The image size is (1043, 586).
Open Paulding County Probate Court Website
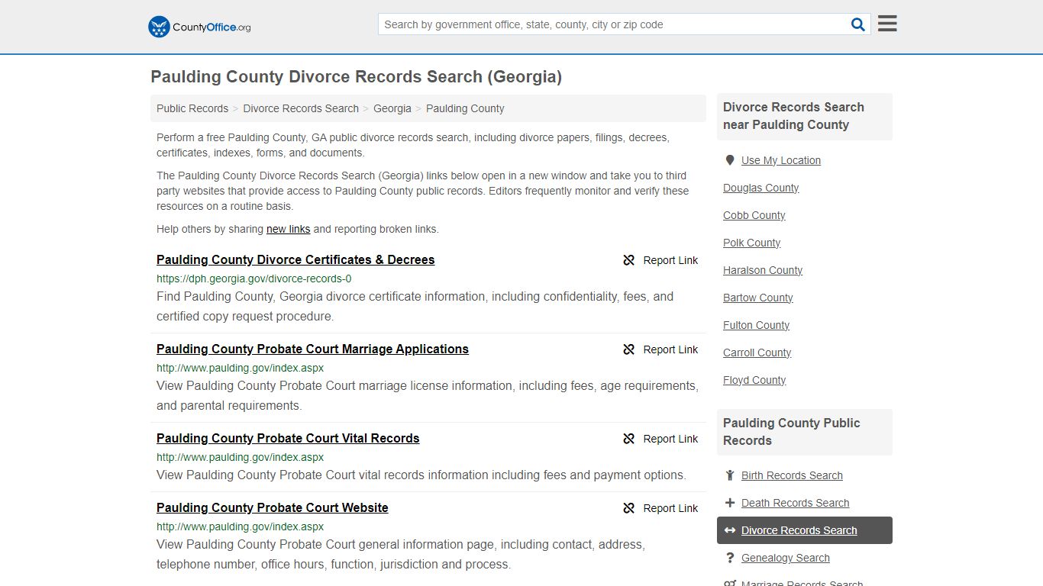pos(273,507)
